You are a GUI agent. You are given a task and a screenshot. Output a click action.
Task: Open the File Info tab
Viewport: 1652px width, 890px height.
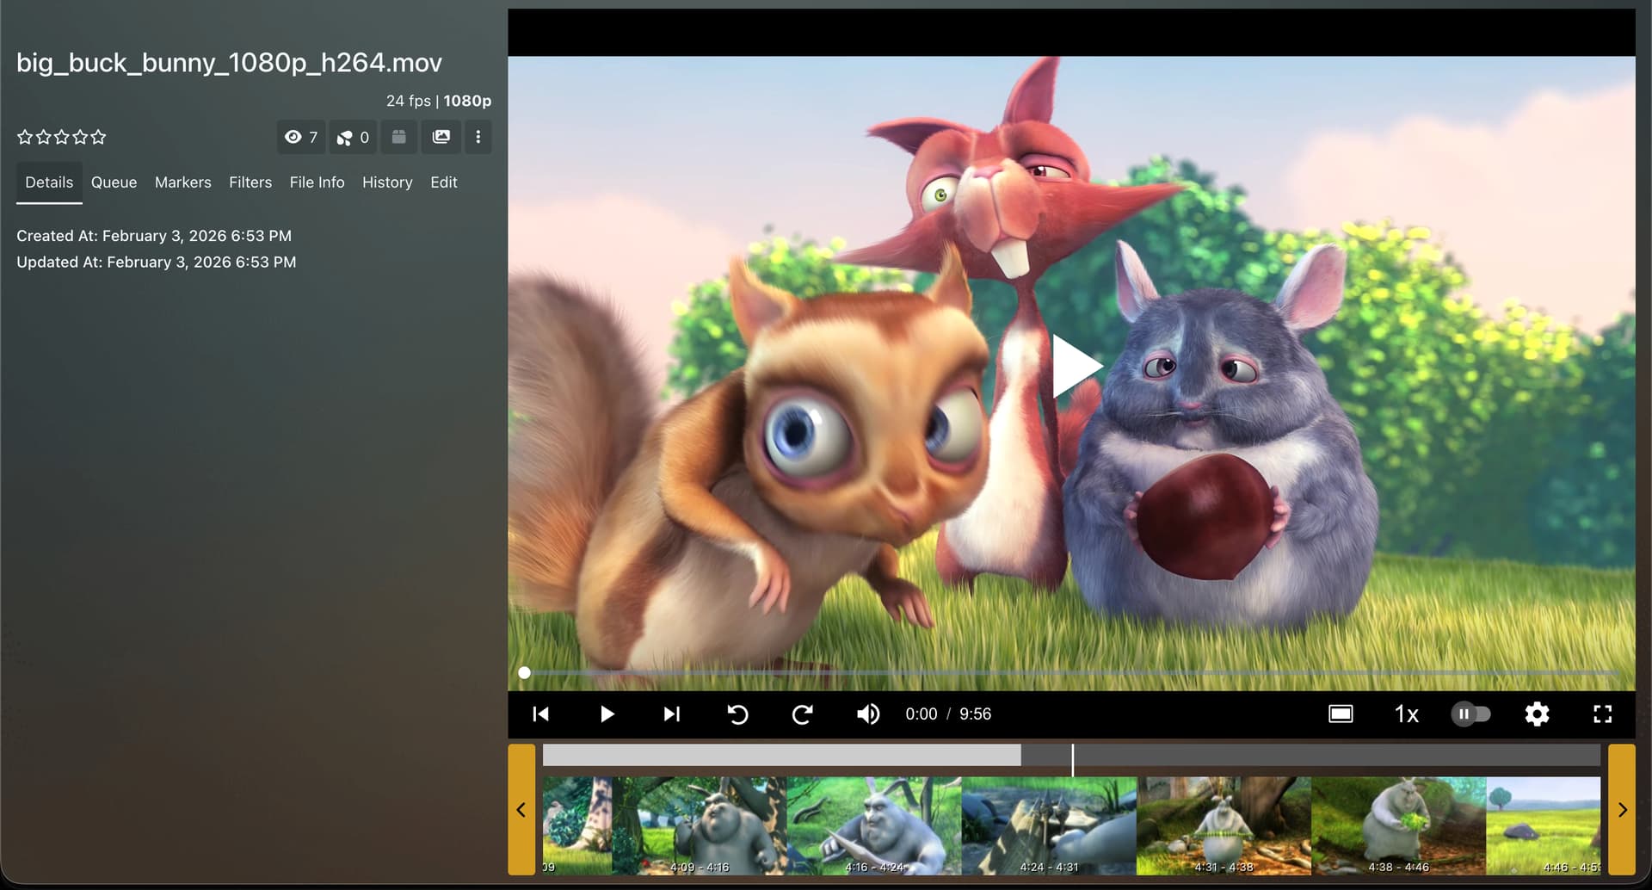pos(317,182)
